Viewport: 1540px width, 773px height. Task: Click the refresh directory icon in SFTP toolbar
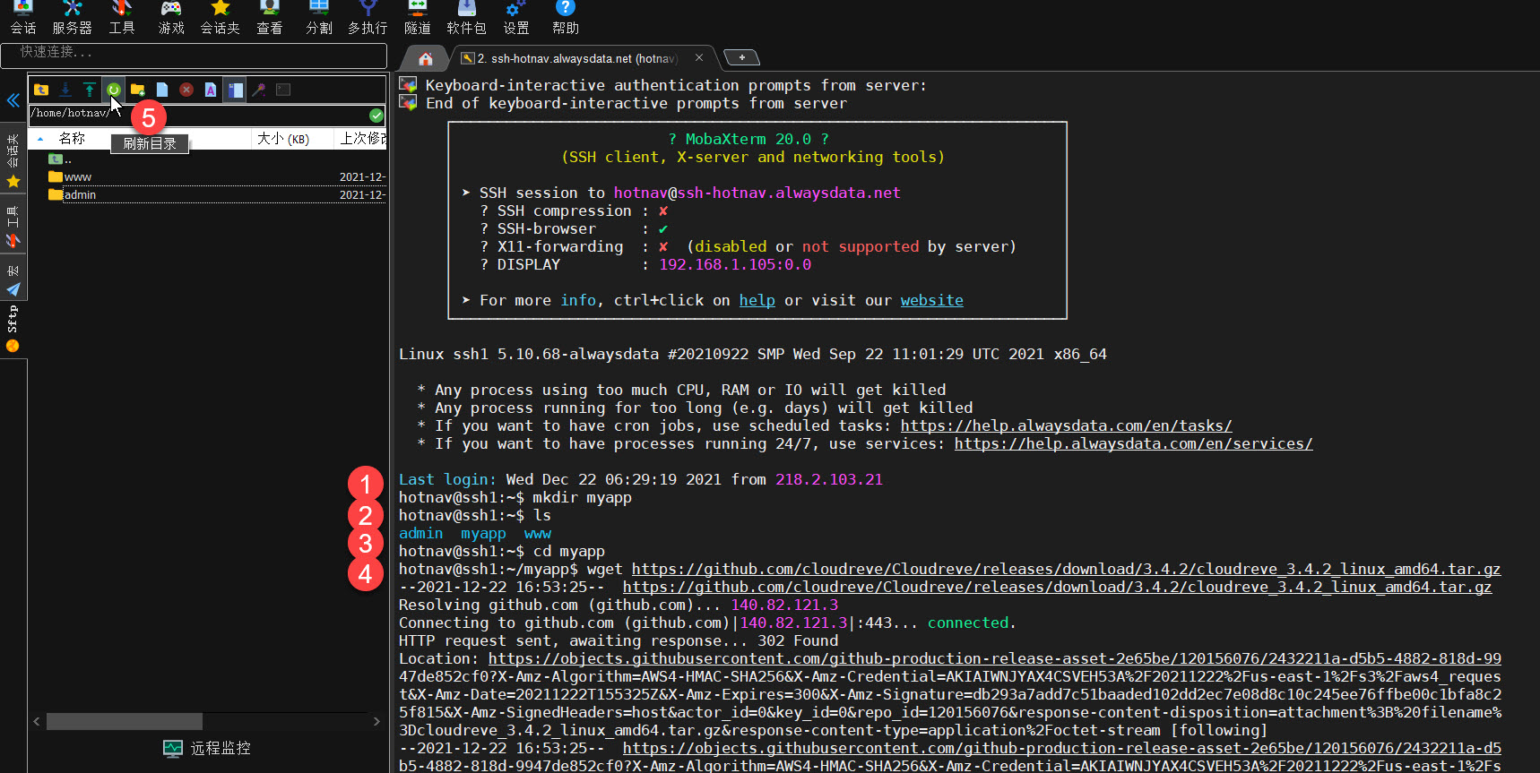pyautogui.click(x=114, y=90)
